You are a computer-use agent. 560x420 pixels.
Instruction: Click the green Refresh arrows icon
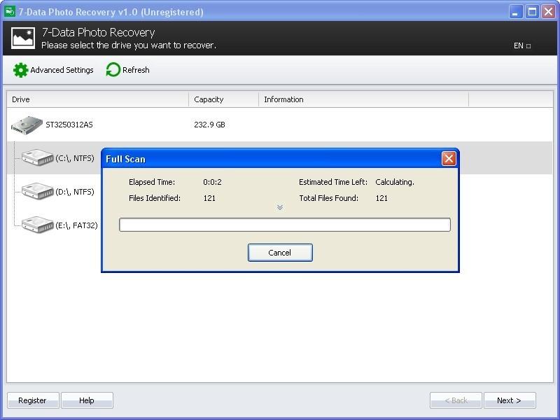113,70
